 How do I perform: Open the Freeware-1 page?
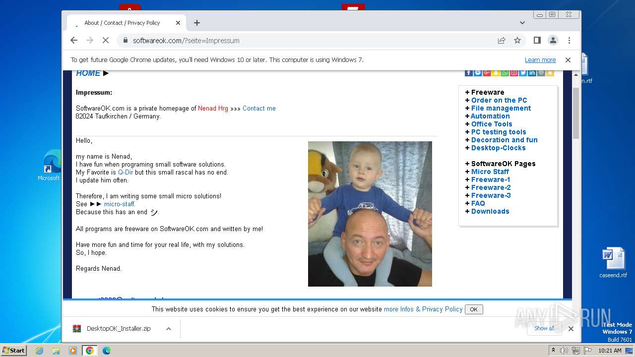pyautogui.click(x=491, y=179)
